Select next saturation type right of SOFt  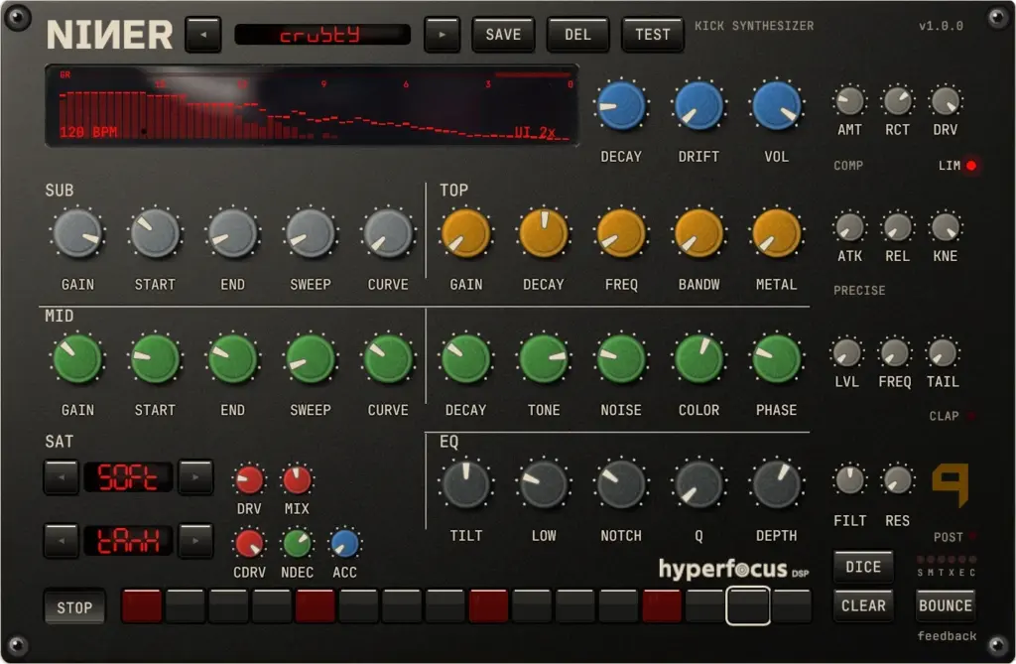click(195, 477)
